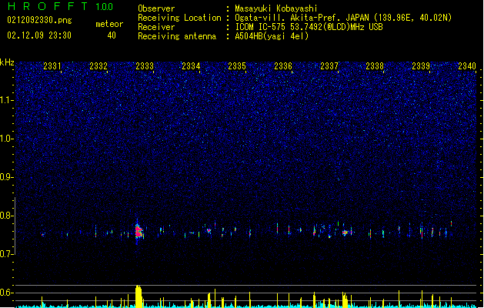
Task: Click the Receiver label
Action: 156,27
